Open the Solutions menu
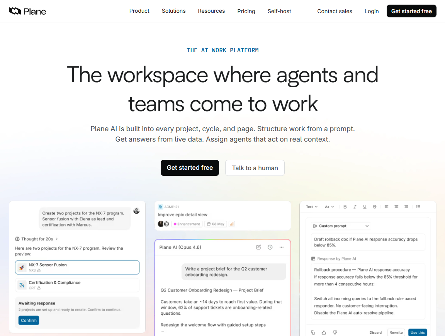 point(174,11)
